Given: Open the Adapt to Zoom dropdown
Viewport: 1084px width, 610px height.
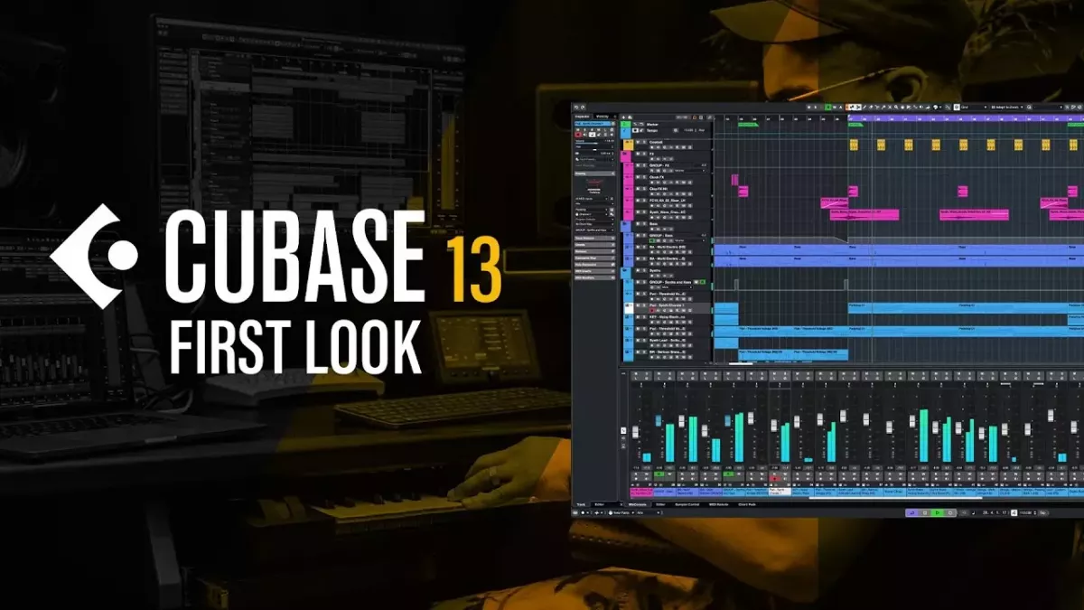Looking at the screenshot, I should (x=1007, y=107).
